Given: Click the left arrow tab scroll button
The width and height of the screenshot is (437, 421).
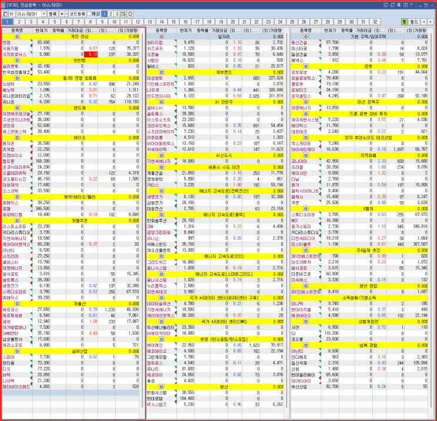Looking at the screenshot, I should click(x=424, y=22).
